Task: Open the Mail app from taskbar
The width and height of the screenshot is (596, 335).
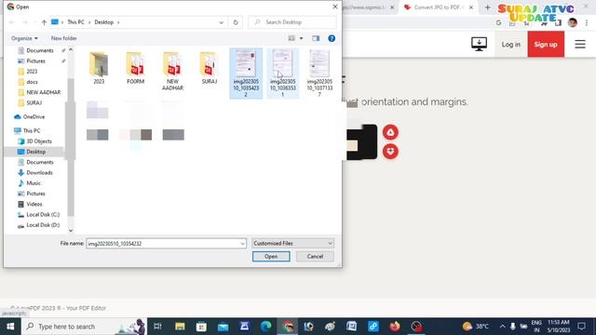Action: tap(223, 327)
